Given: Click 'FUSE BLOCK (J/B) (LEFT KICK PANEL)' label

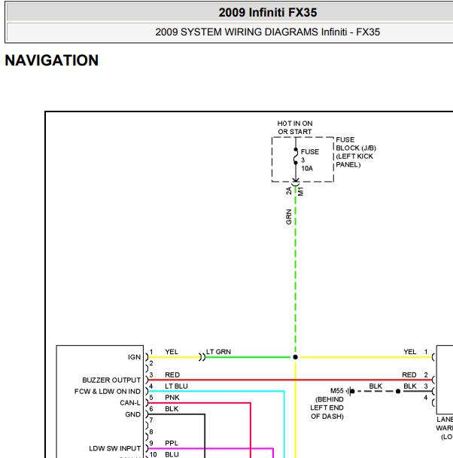Looking at the screenshot, I should (x=356, y=152).
